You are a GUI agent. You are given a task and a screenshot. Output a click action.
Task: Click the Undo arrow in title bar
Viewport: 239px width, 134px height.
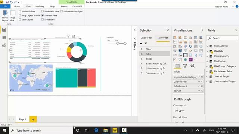[x=11, y=2]
